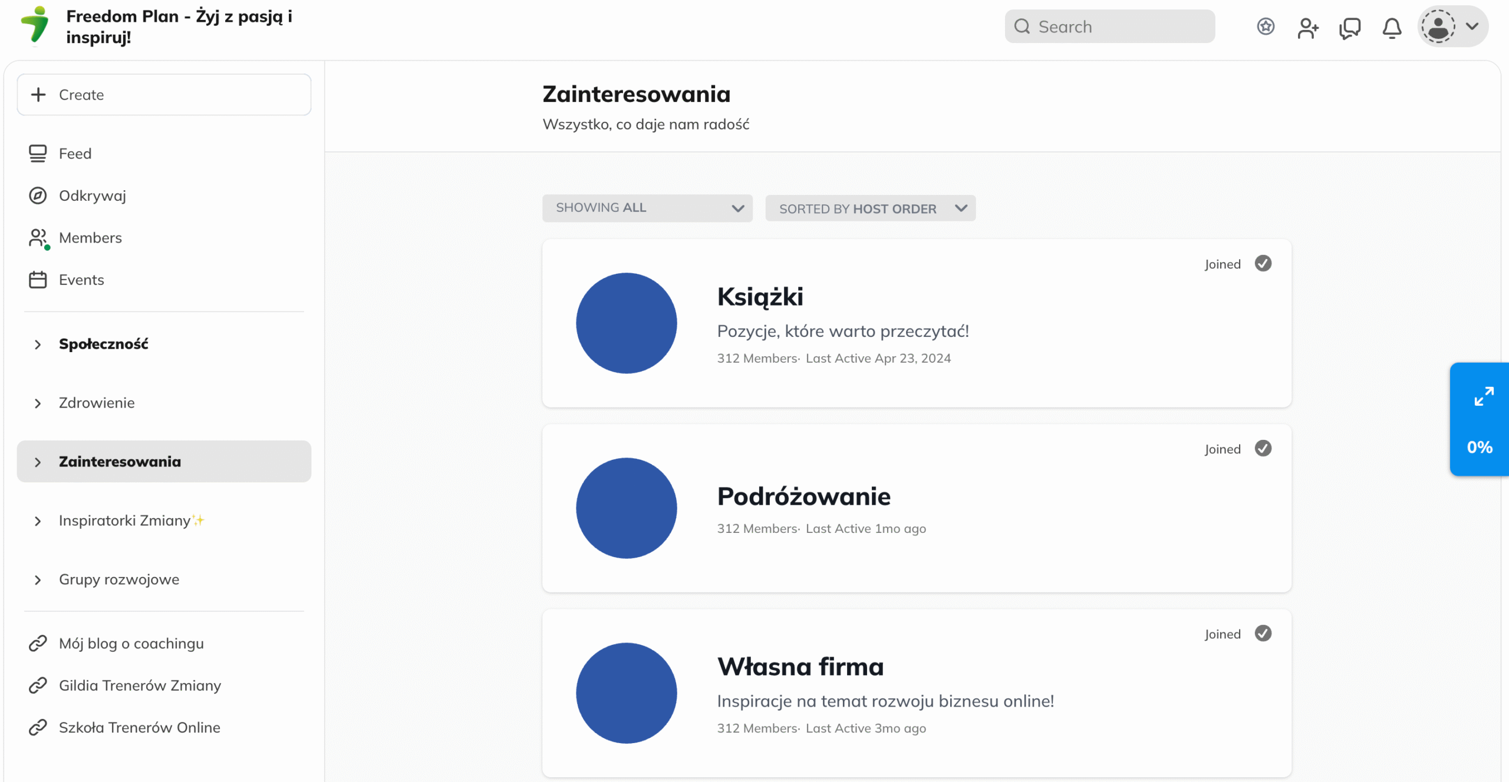Open the chat messages icon
The width and height of the screenshot is (1509, 782).
coord(1350,26)
